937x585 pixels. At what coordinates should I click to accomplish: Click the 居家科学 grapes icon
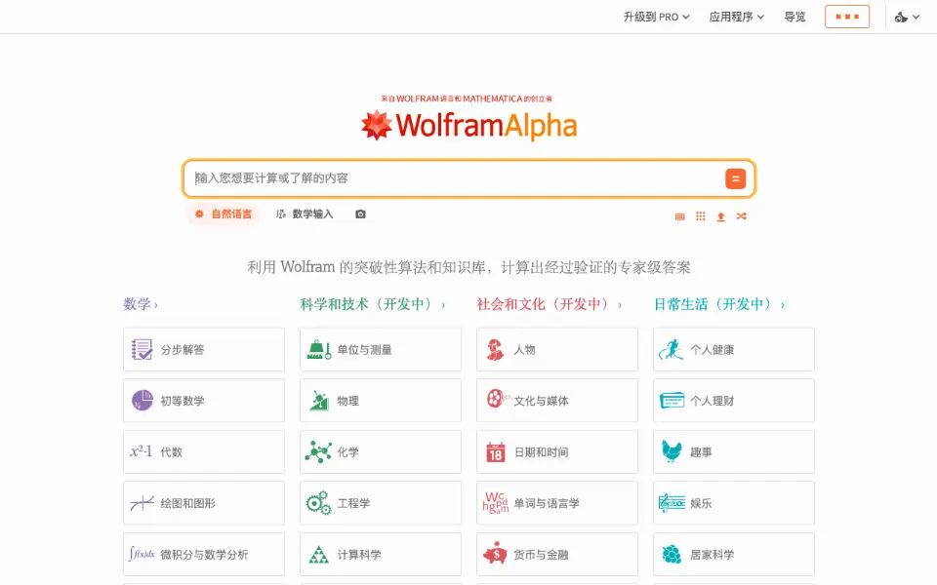click(672, 555)
